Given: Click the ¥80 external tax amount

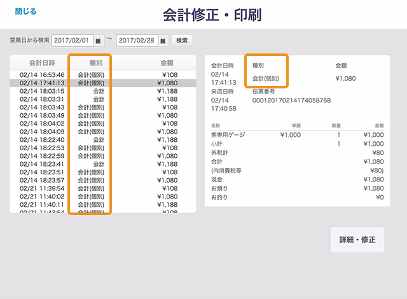Looking at the screenshot, I should pos(378,153).
